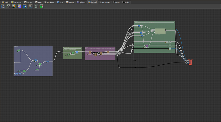The image size is (221, 122).
Task: Select the large green node at bottom-left of purple group
Action: coord(24,71)
